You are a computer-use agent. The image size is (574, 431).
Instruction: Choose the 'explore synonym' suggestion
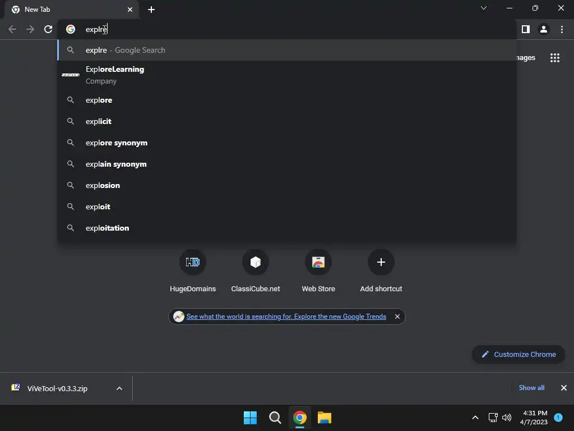[x=287, y=143]
